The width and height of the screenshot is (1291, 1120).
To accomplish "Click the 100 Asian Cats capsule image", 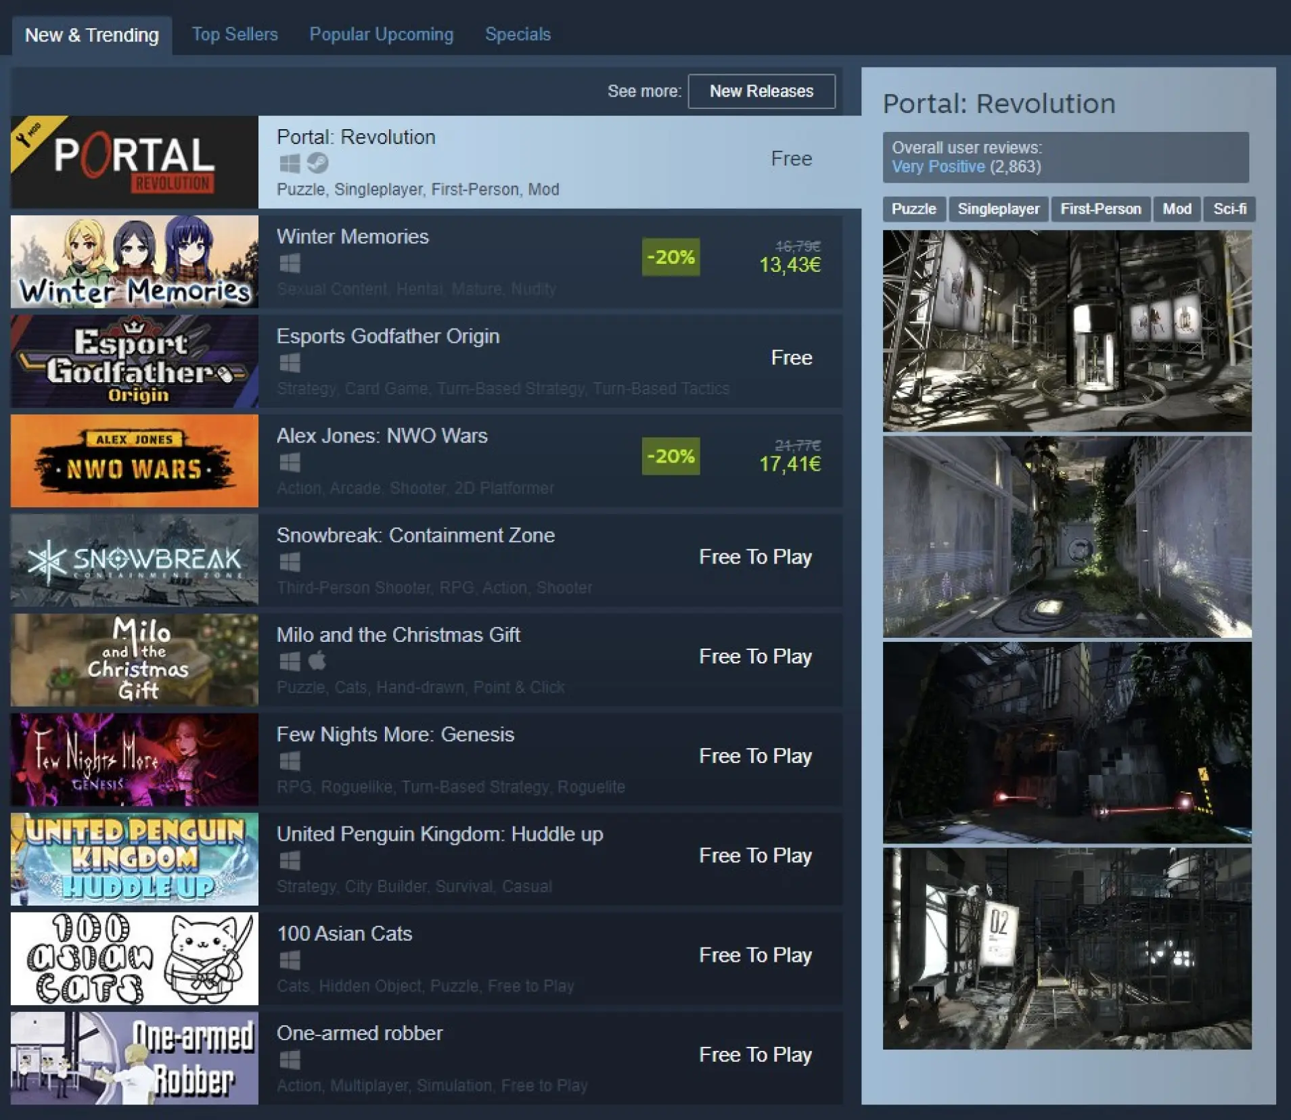I will point(135,958).
